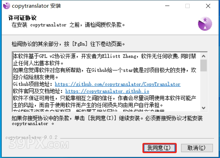Viewport: 220px width, 158px height.
Task: Click the empty scrollbar track below thumb
Action: 204,88
